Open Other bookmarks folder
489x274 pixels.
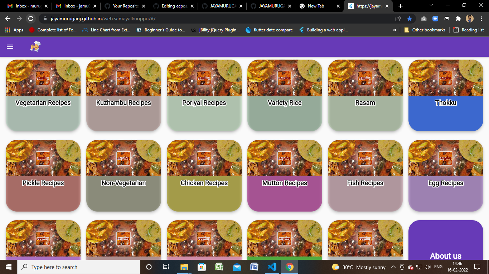[x=425, y=30]
